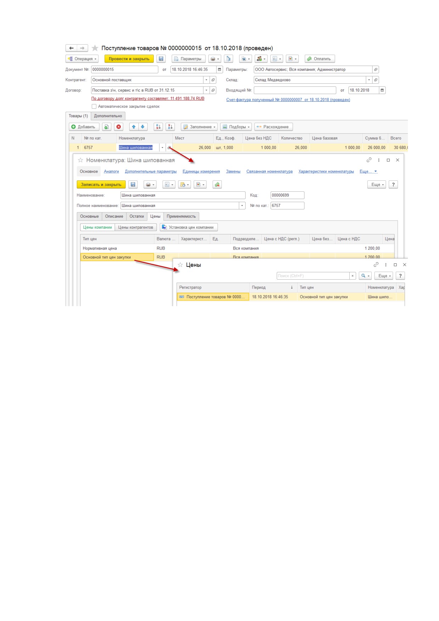Click the green-red icon in Номенклатура toolbar
Viewport: 439px width, 621px height.
(x=217, y=185)
